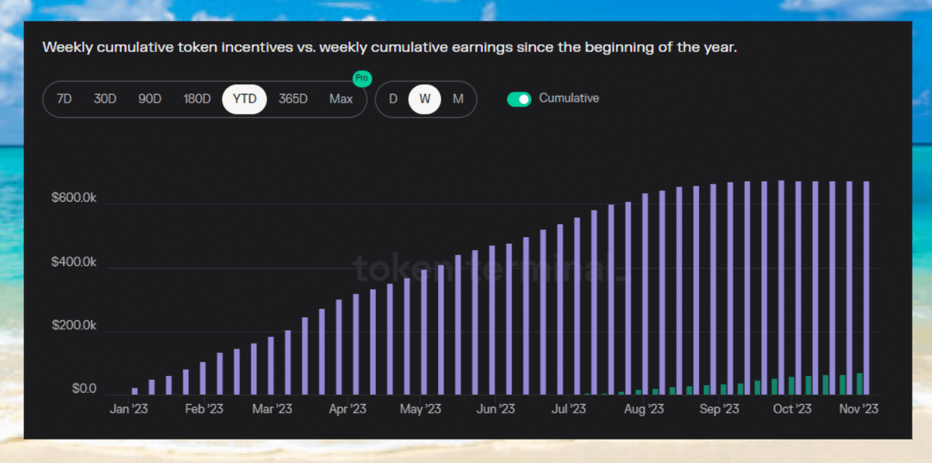Image resolution: width=932 pixels, height=463 pixels.
Task: Switch to the 365D time range
Action: click(x=293, y=99)
